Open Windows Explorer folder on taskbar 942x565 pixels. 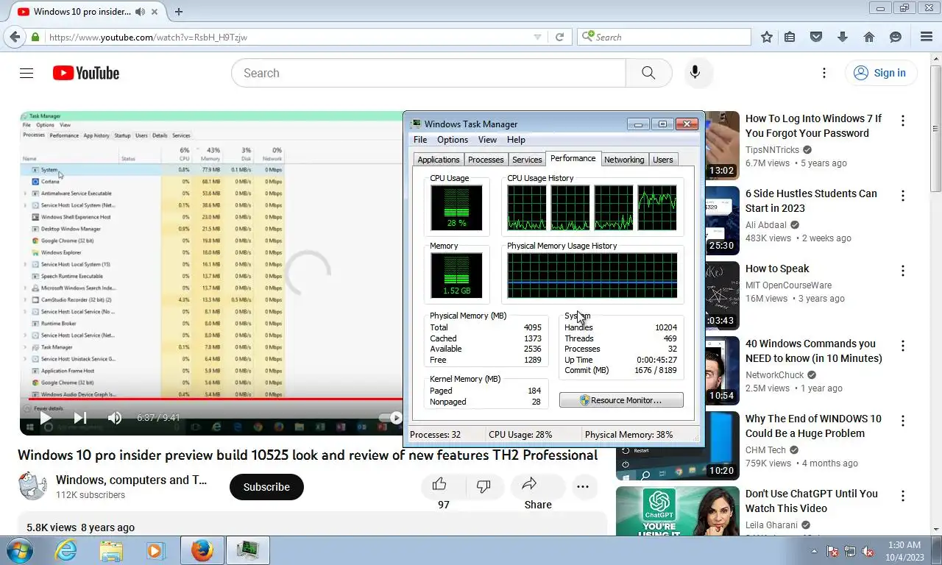(111, 550)
